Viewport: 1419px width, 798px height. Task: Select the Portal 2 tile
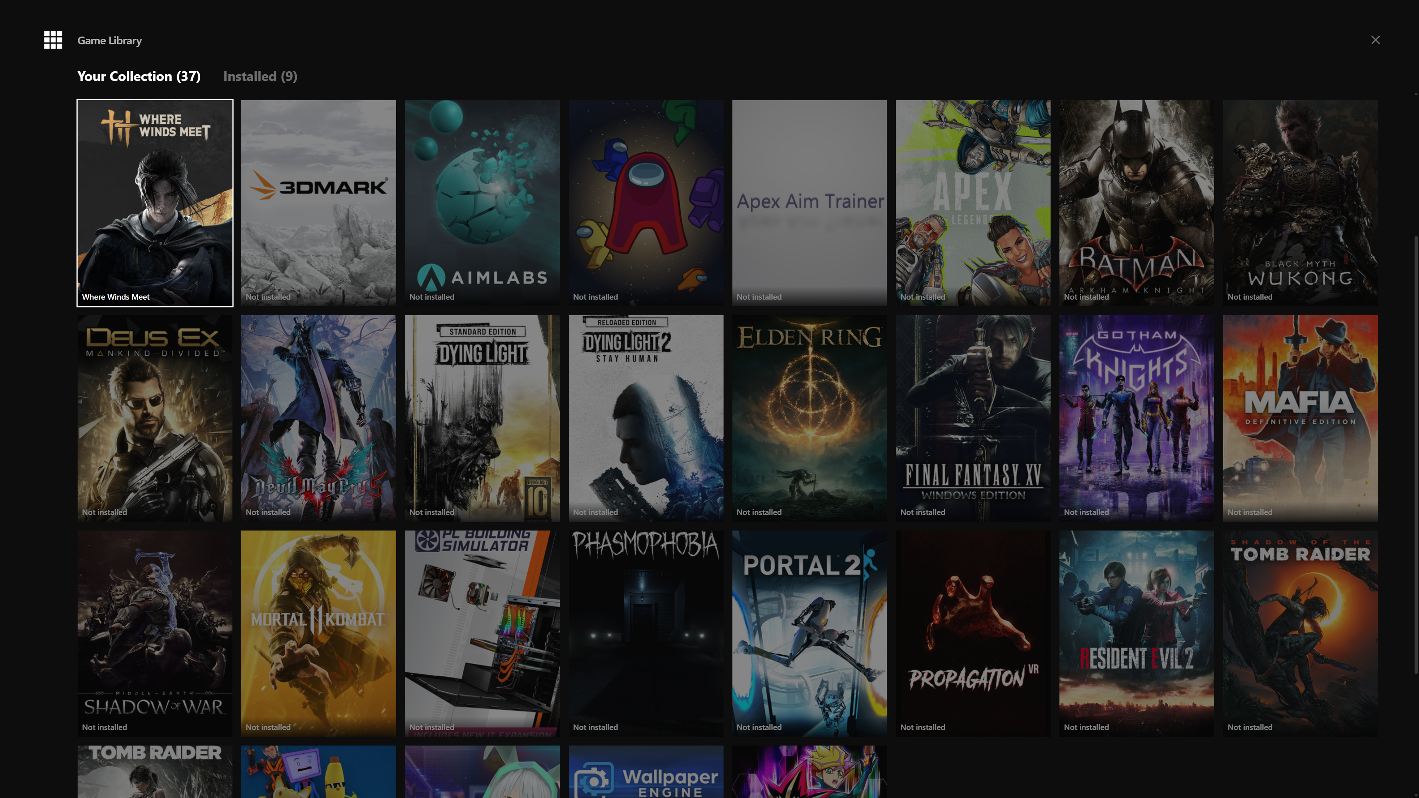coord(809,633)
